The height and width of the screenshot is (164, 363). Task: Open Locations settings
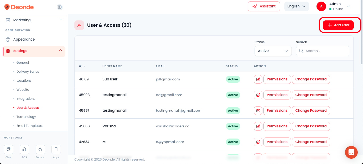point(24,81)
